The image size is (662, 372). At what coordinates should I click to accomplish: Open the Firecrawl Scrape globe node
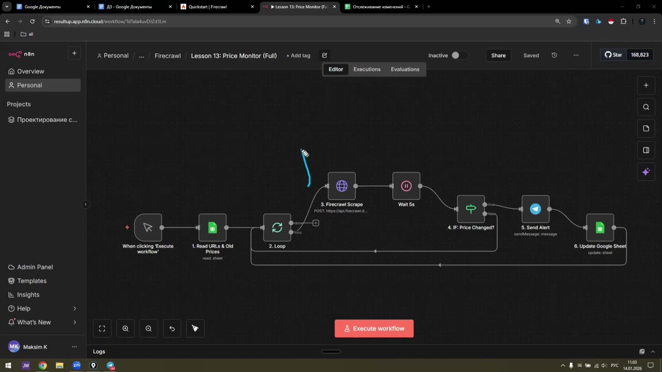point(341,186)
